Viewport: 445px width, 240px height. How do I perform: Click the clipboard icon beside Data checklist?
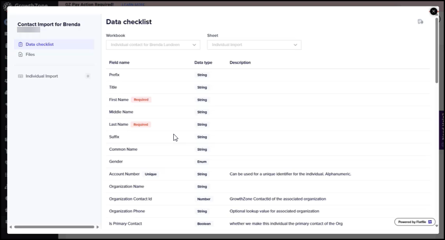[x=20, y=45]
